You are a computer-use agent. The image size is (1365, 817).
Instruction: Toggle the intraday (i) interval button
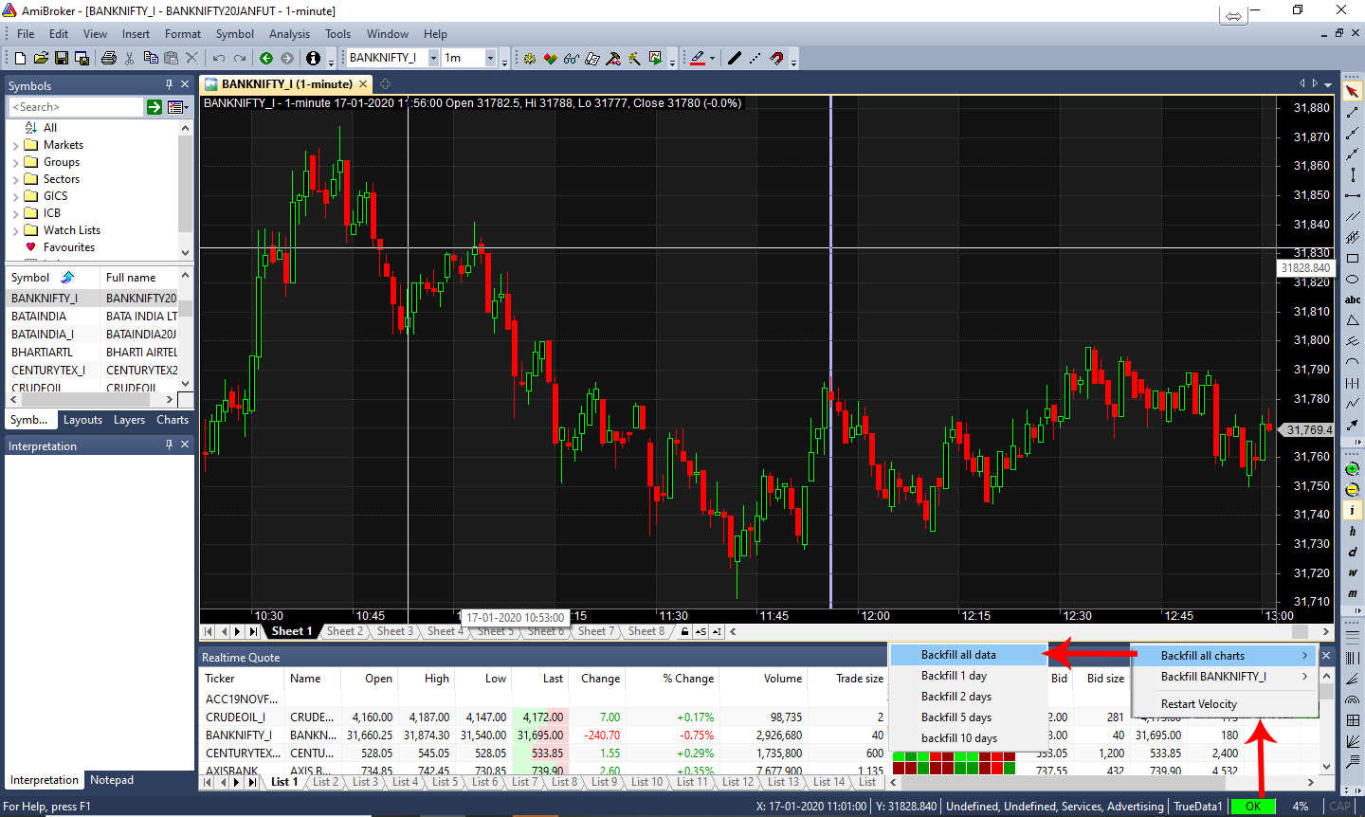pyautogui.click(x=1353, y=511)
